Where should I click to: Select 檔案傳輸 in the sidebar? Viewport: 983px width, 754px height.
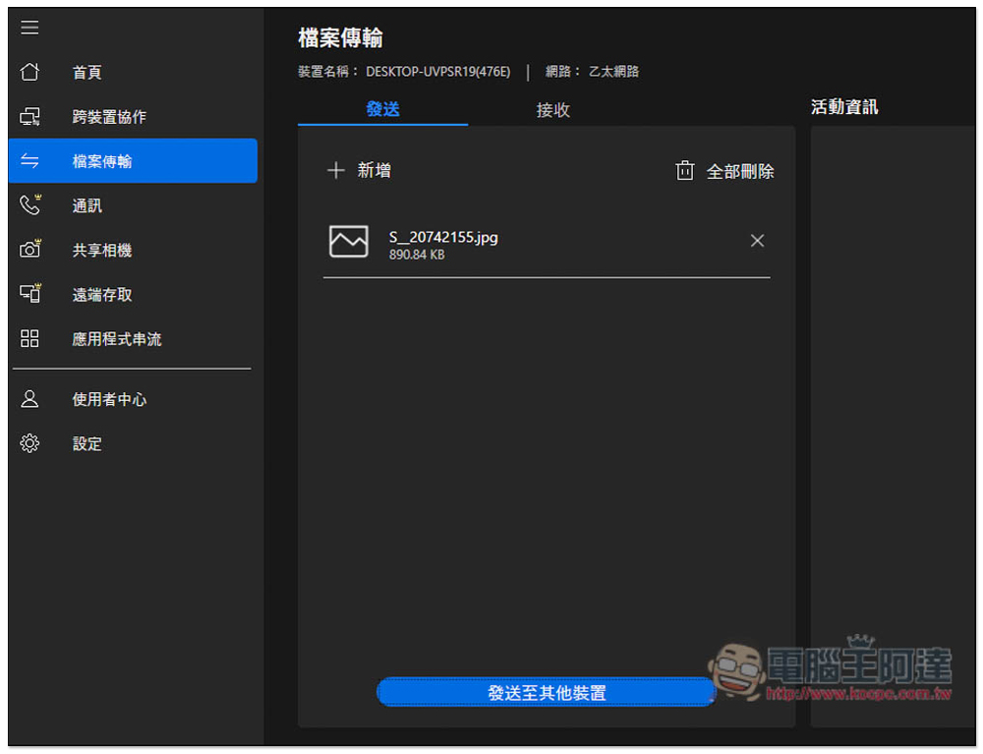(133, 161)
